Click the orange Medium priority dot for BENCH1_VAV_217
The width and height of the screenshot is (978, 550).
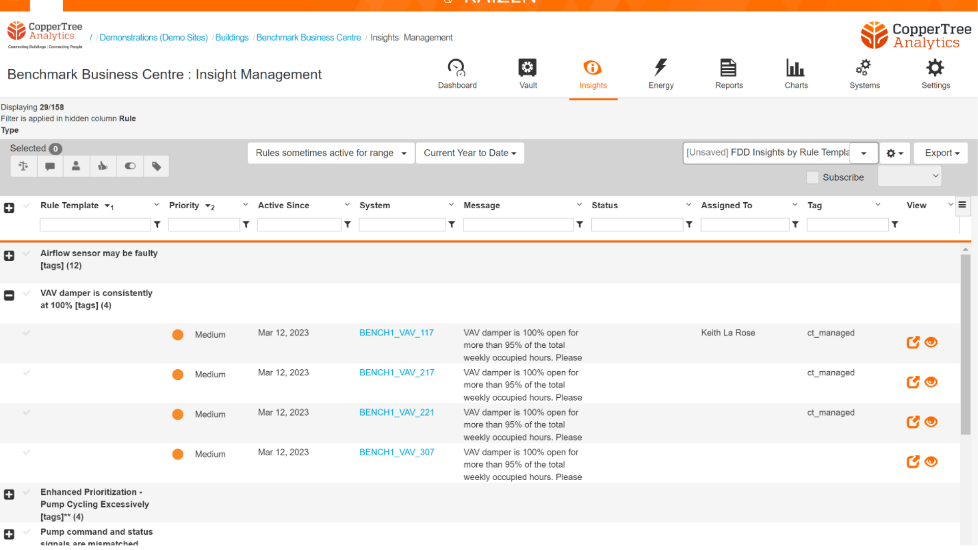pyautogui.click(x=178, y=375)
